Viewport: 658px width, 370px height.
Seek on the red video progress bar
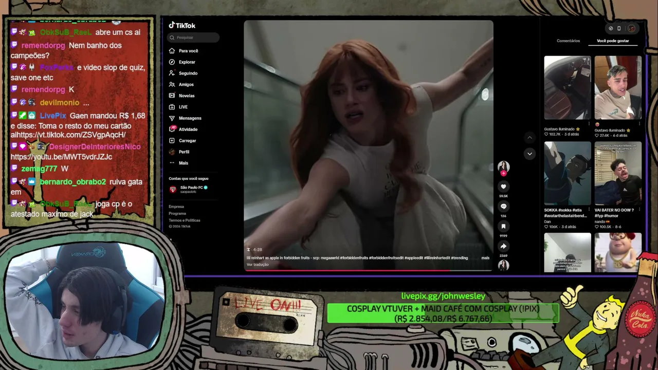369,270
